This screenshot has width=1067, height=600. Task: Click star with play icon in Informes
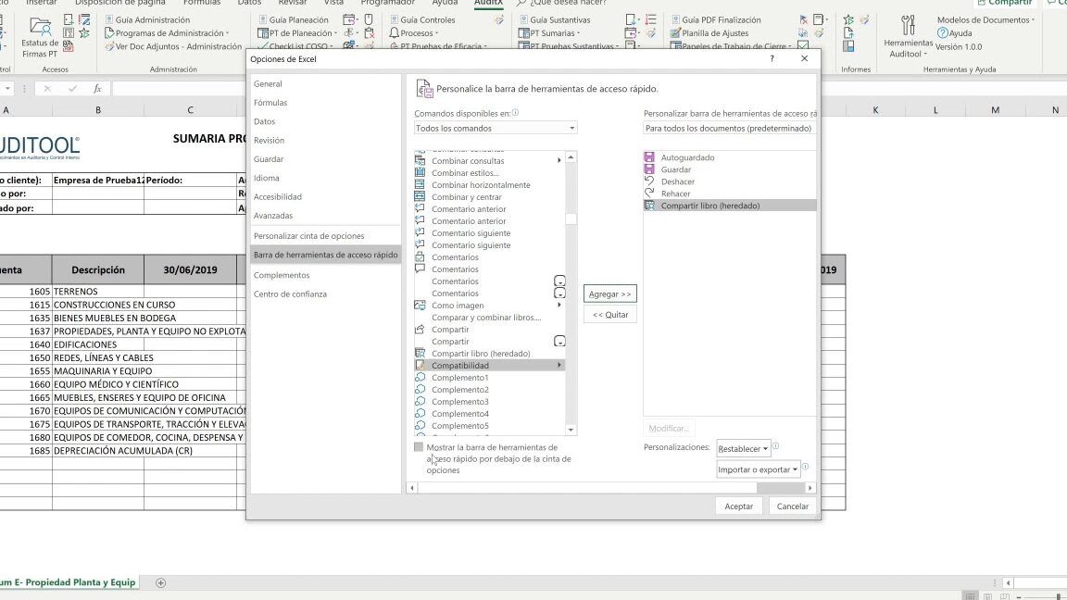coord(848,19)
